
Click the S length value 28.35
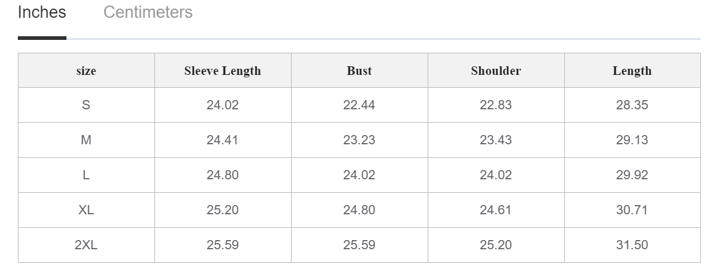coord(632,105)
